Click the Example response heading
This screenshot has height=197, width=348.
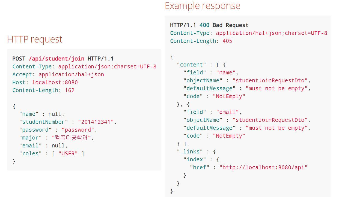point(203,6)
